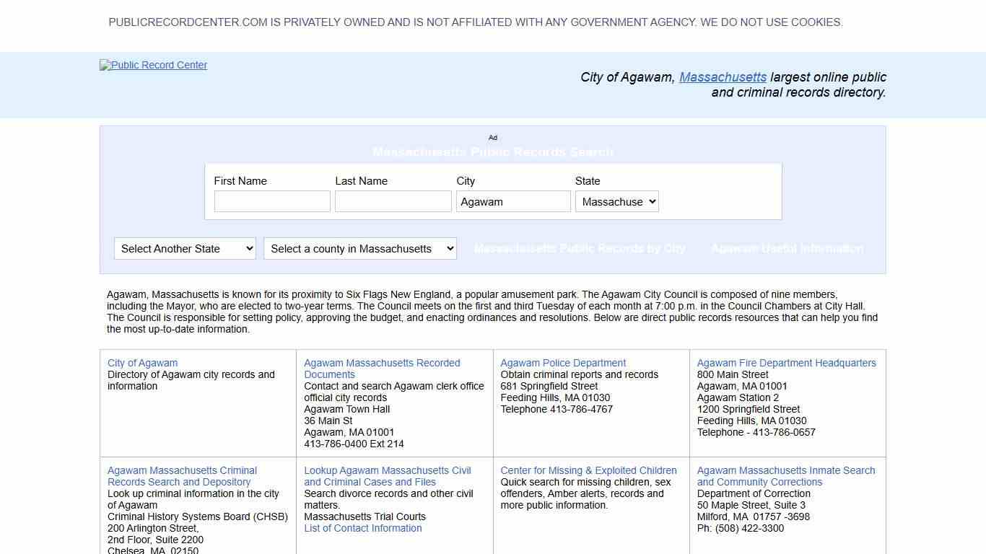Click the Ad label above the search form
Image resolution: width=986 pixels, height=554 pixels.
pos(493,138)
